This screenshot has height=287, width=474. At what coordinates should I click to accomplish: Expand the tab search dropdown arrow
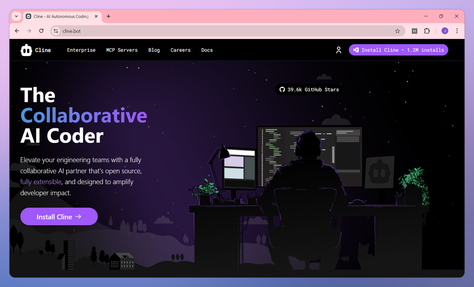[x=16, y=16]
